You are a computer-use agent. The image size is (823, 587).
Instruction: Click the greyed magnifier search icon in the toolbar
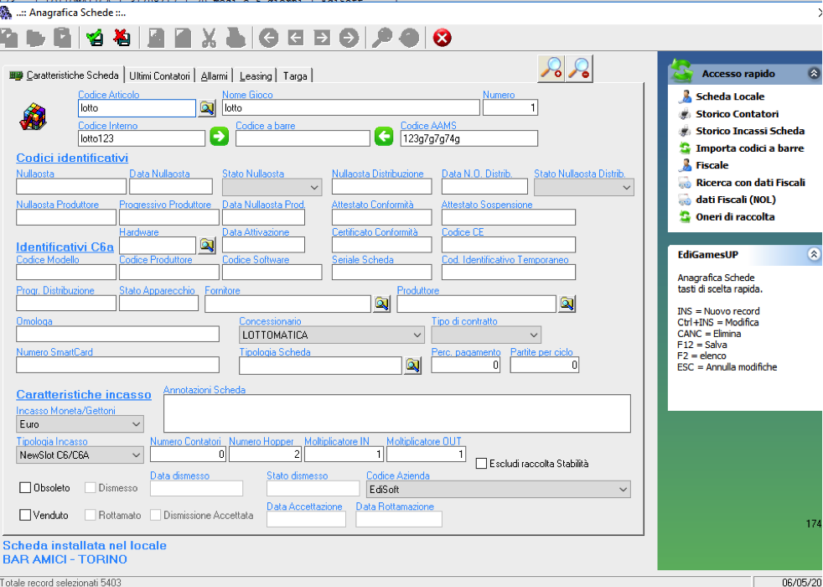tap(381, 38)
